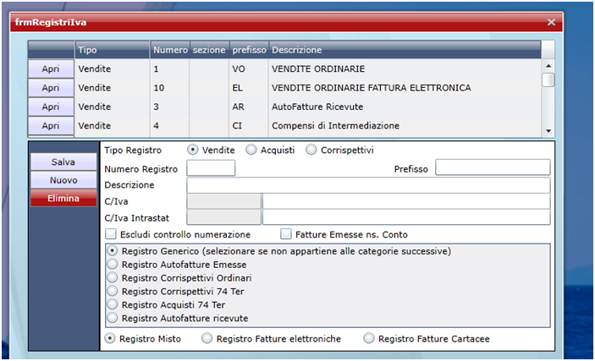595x361 pixels.
Task: Choose the Registro Generico option
Action: point(113,250)
